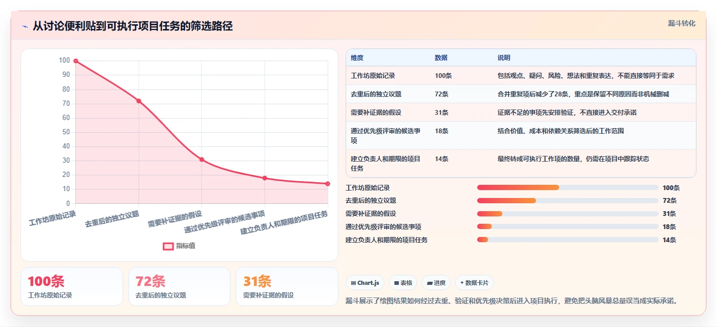Click the 漏斗转化 badge
Screen dimensions: 717x327
(x=681, y=24)
